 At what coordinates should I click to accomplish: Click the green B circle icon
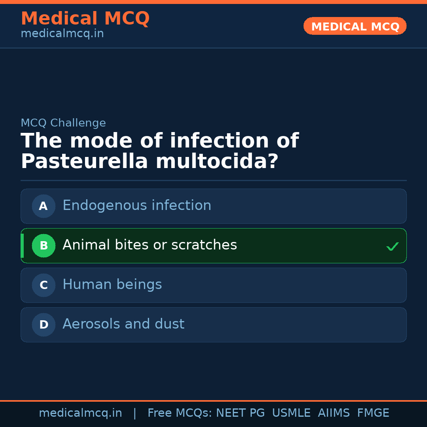pyautogui.click(x=43, y=246)
